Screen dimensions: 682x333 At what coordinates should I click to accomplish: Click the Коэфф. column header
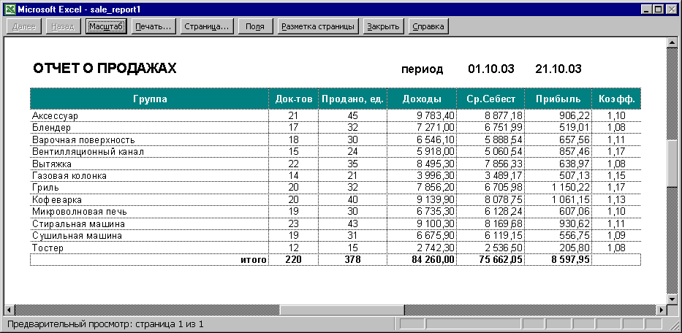616,99
